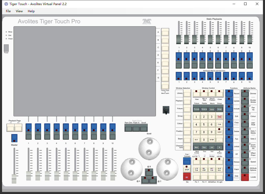The width and height of the screenshot is (265, 194).
Task: Open the View menu
Action: (x=19, y=11)
